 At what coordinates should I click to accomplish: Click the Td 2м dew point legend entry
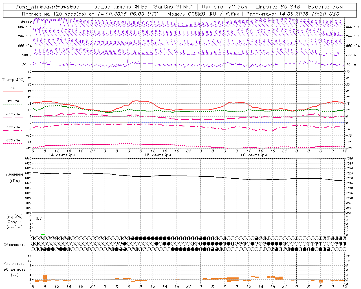point(13,101)
